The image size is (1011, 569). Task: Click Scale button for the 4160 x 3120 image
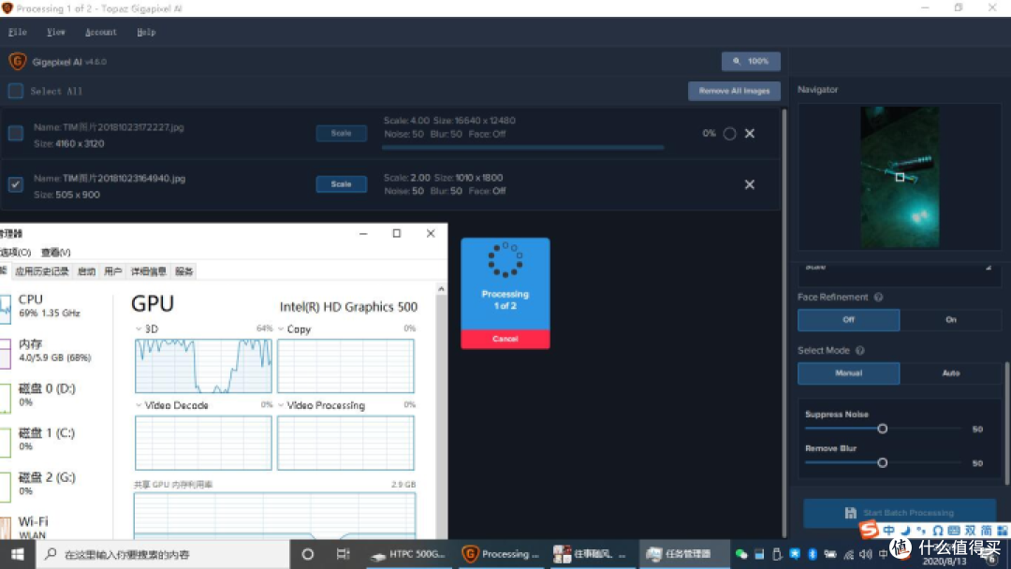click(x=341, y=134)
